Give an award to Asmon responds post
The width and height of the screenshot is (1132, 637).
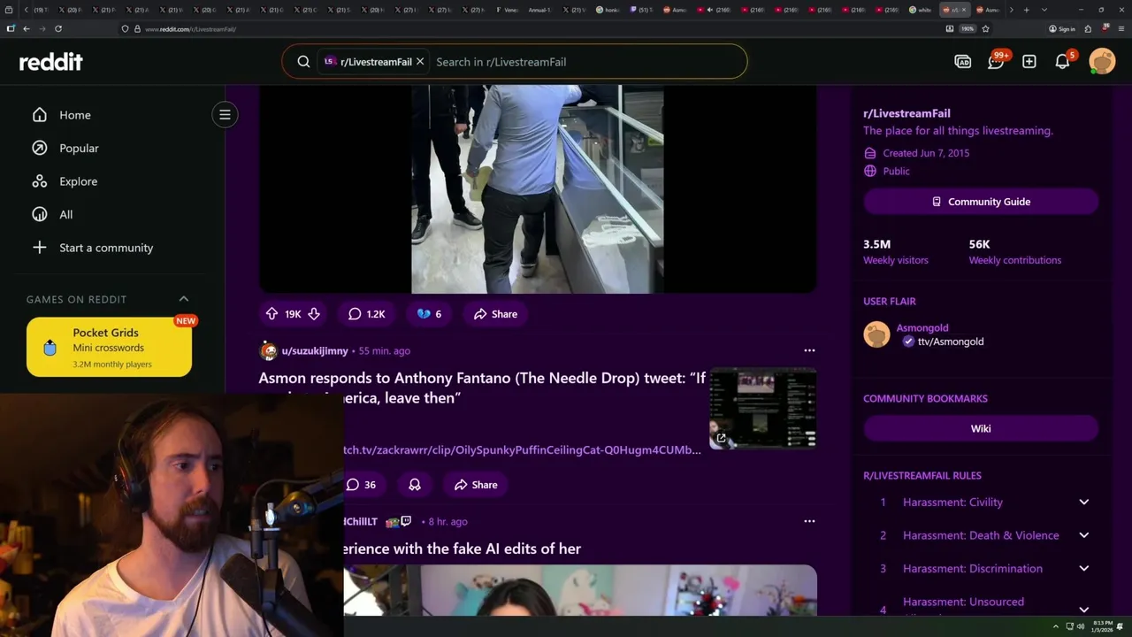(x=415, y=485)
